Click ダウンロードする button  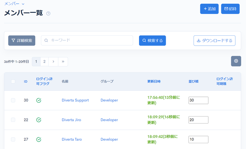click(214, 41)
